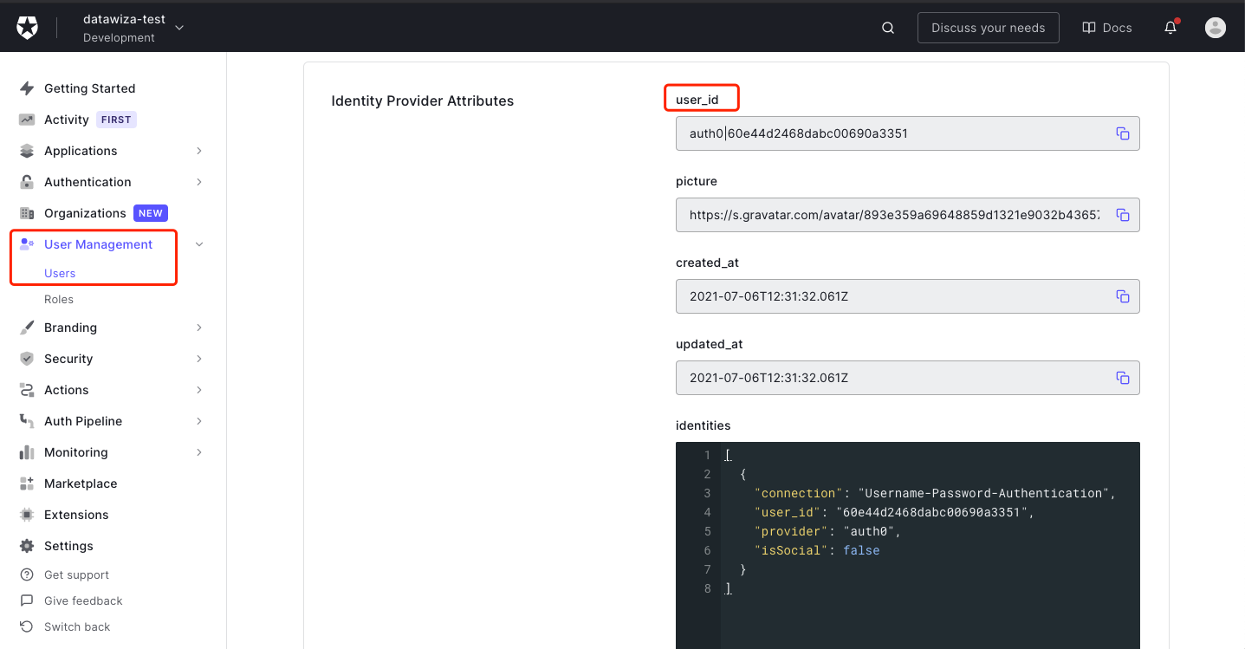Click the Discuss your needs button
This screenshot has width=1245, height=649.
click(x=988, y=27)
